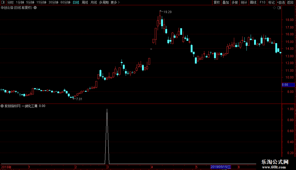
Task: Select the 日线 daily period
Action: coord(76,2)
